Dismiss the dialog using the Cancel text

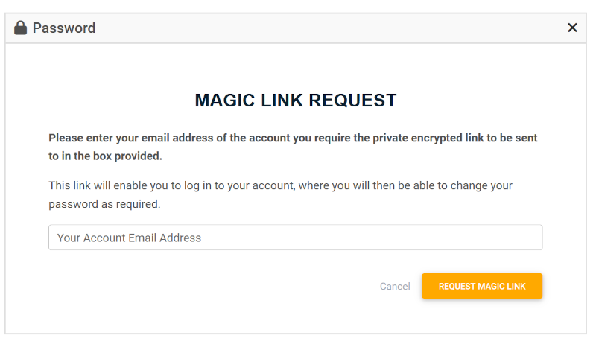(395, 286)
